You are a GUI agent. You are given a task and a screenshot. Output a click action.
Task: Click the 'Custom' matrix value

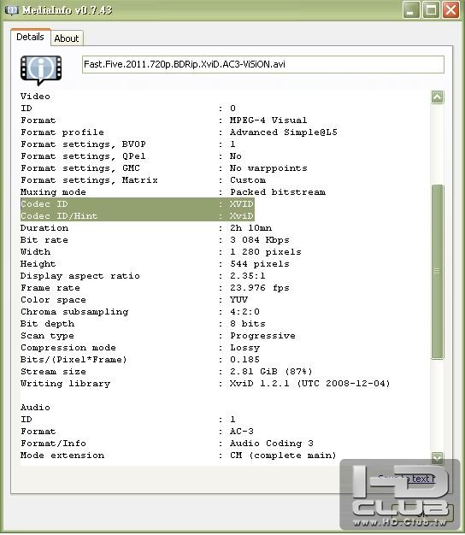coord(247,180)
